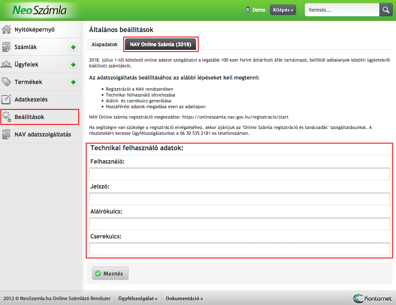Viewport: 396px width, 305px height.
Task: Click the Demo user avatar icon
Action: [x=247, y=10]
